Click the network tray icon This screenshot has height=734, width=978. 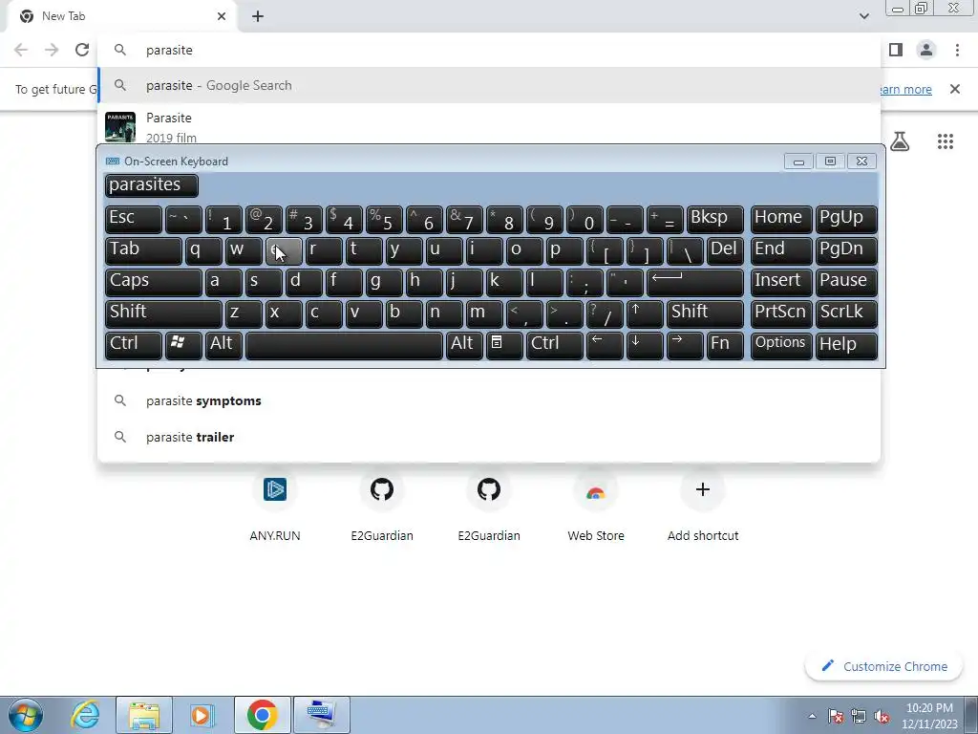[x=859, y=716]
